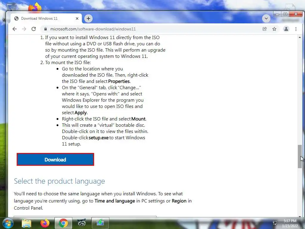Share this page using the share icon
Screen dimensions: 305x229
coord(264,29)
